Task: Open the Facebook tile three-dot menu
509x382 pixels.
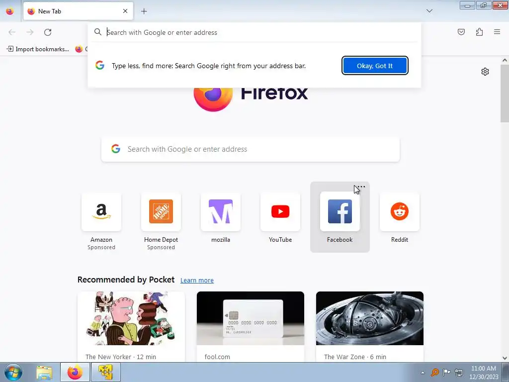Action: tap(361, 187)
